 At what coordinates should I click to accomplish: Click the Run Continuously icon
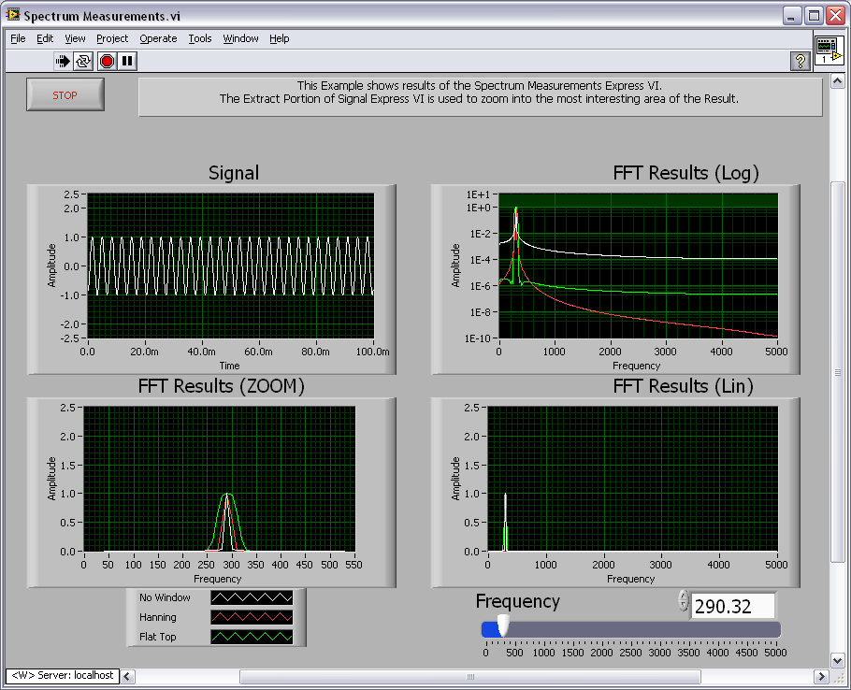[83, 61]
